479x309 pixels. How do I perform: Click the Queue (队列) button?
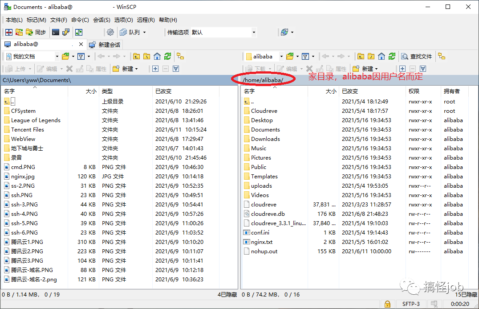pyautogui.click(x=130, y=32)
